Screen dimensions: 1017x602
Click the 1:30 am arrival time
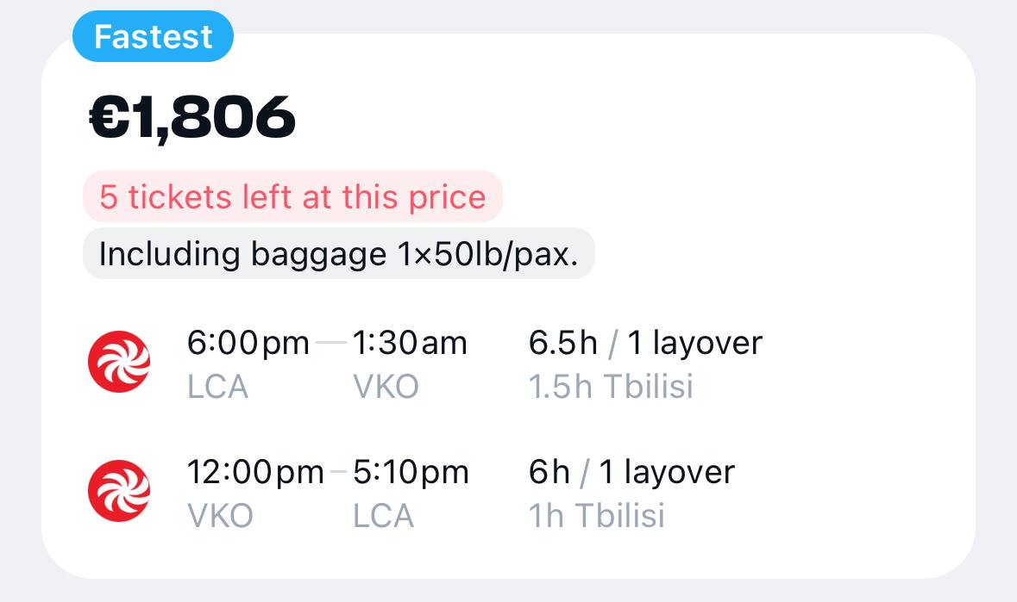pos(410,343)
